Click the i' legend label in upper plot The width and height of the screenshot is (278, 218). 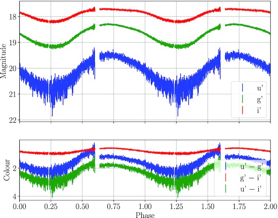259,111
